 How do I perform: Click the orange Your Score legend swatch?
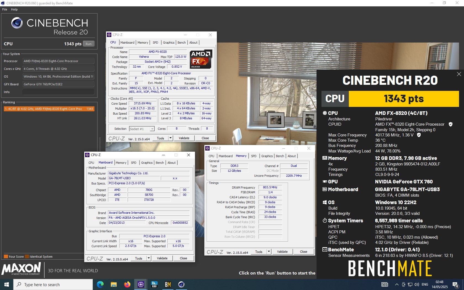[x=6, y=257]
